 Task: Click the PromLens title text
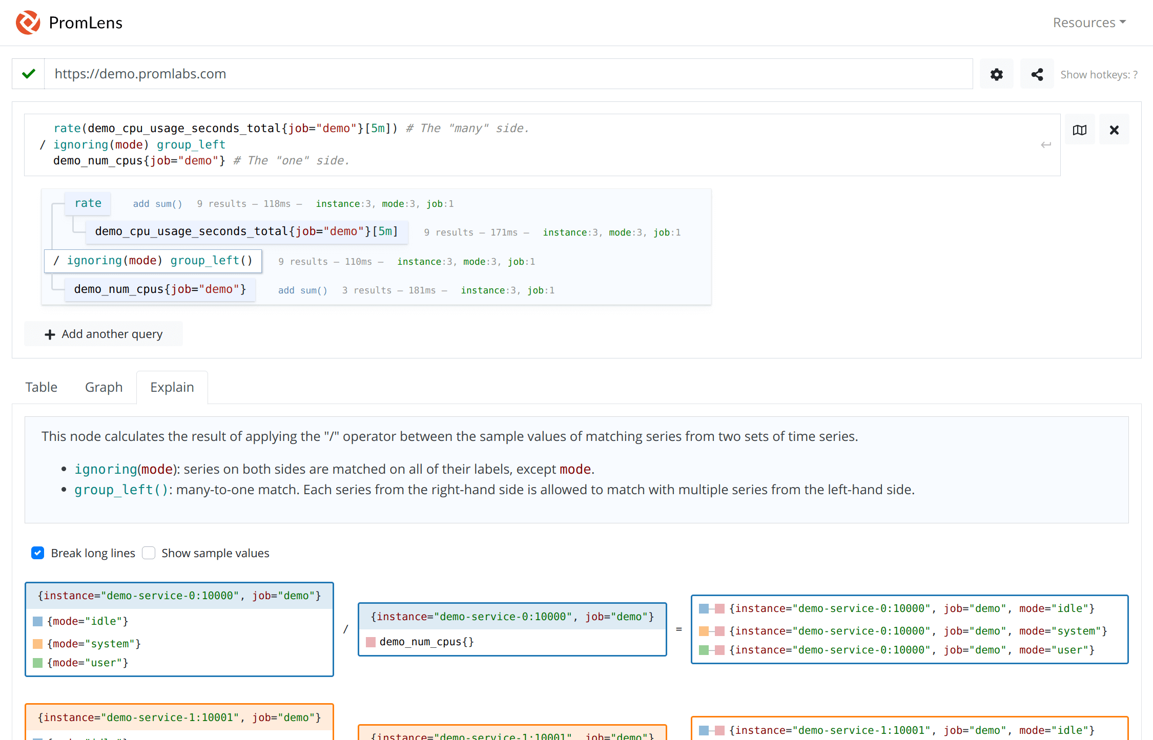(x=86, y=23)
